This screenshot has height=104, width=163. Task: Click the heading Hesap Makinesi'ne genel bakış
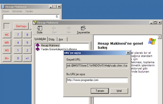coord(120,45)
